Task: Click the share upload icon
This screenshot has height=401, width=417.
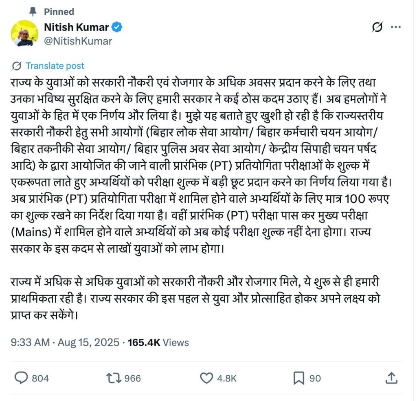Action: (x=391, y=378)
